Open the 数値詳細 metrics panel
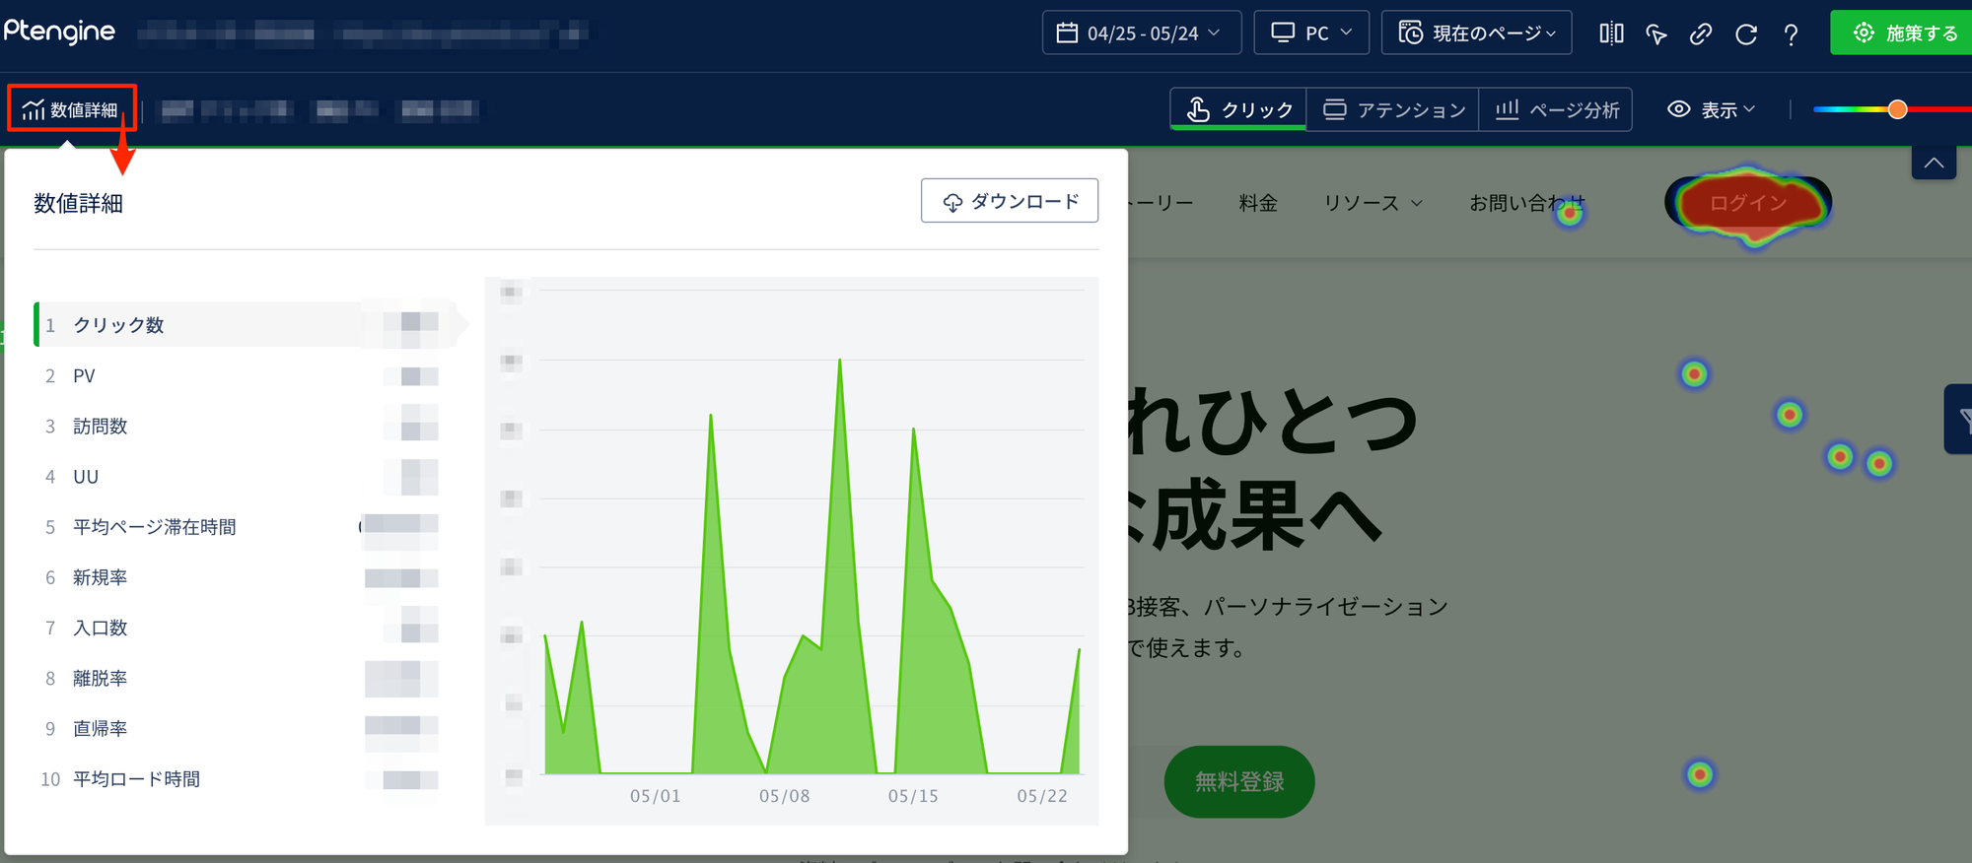Viewport: 1972px width, 863px height. coord(71,109)
